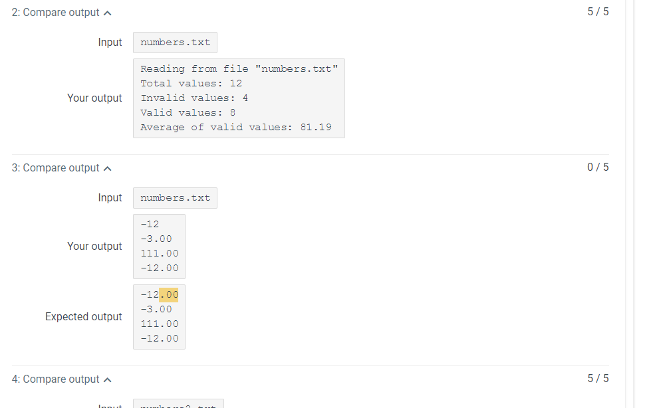This screenshot has width=663, height=408.
Task: Click the Average of valid values output line
Action: pyautogui.click(x=236, y=127)
